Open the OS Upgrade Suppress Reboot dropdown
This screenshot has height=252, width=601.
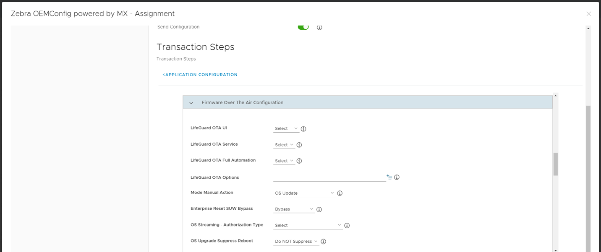tap(296, 242)
